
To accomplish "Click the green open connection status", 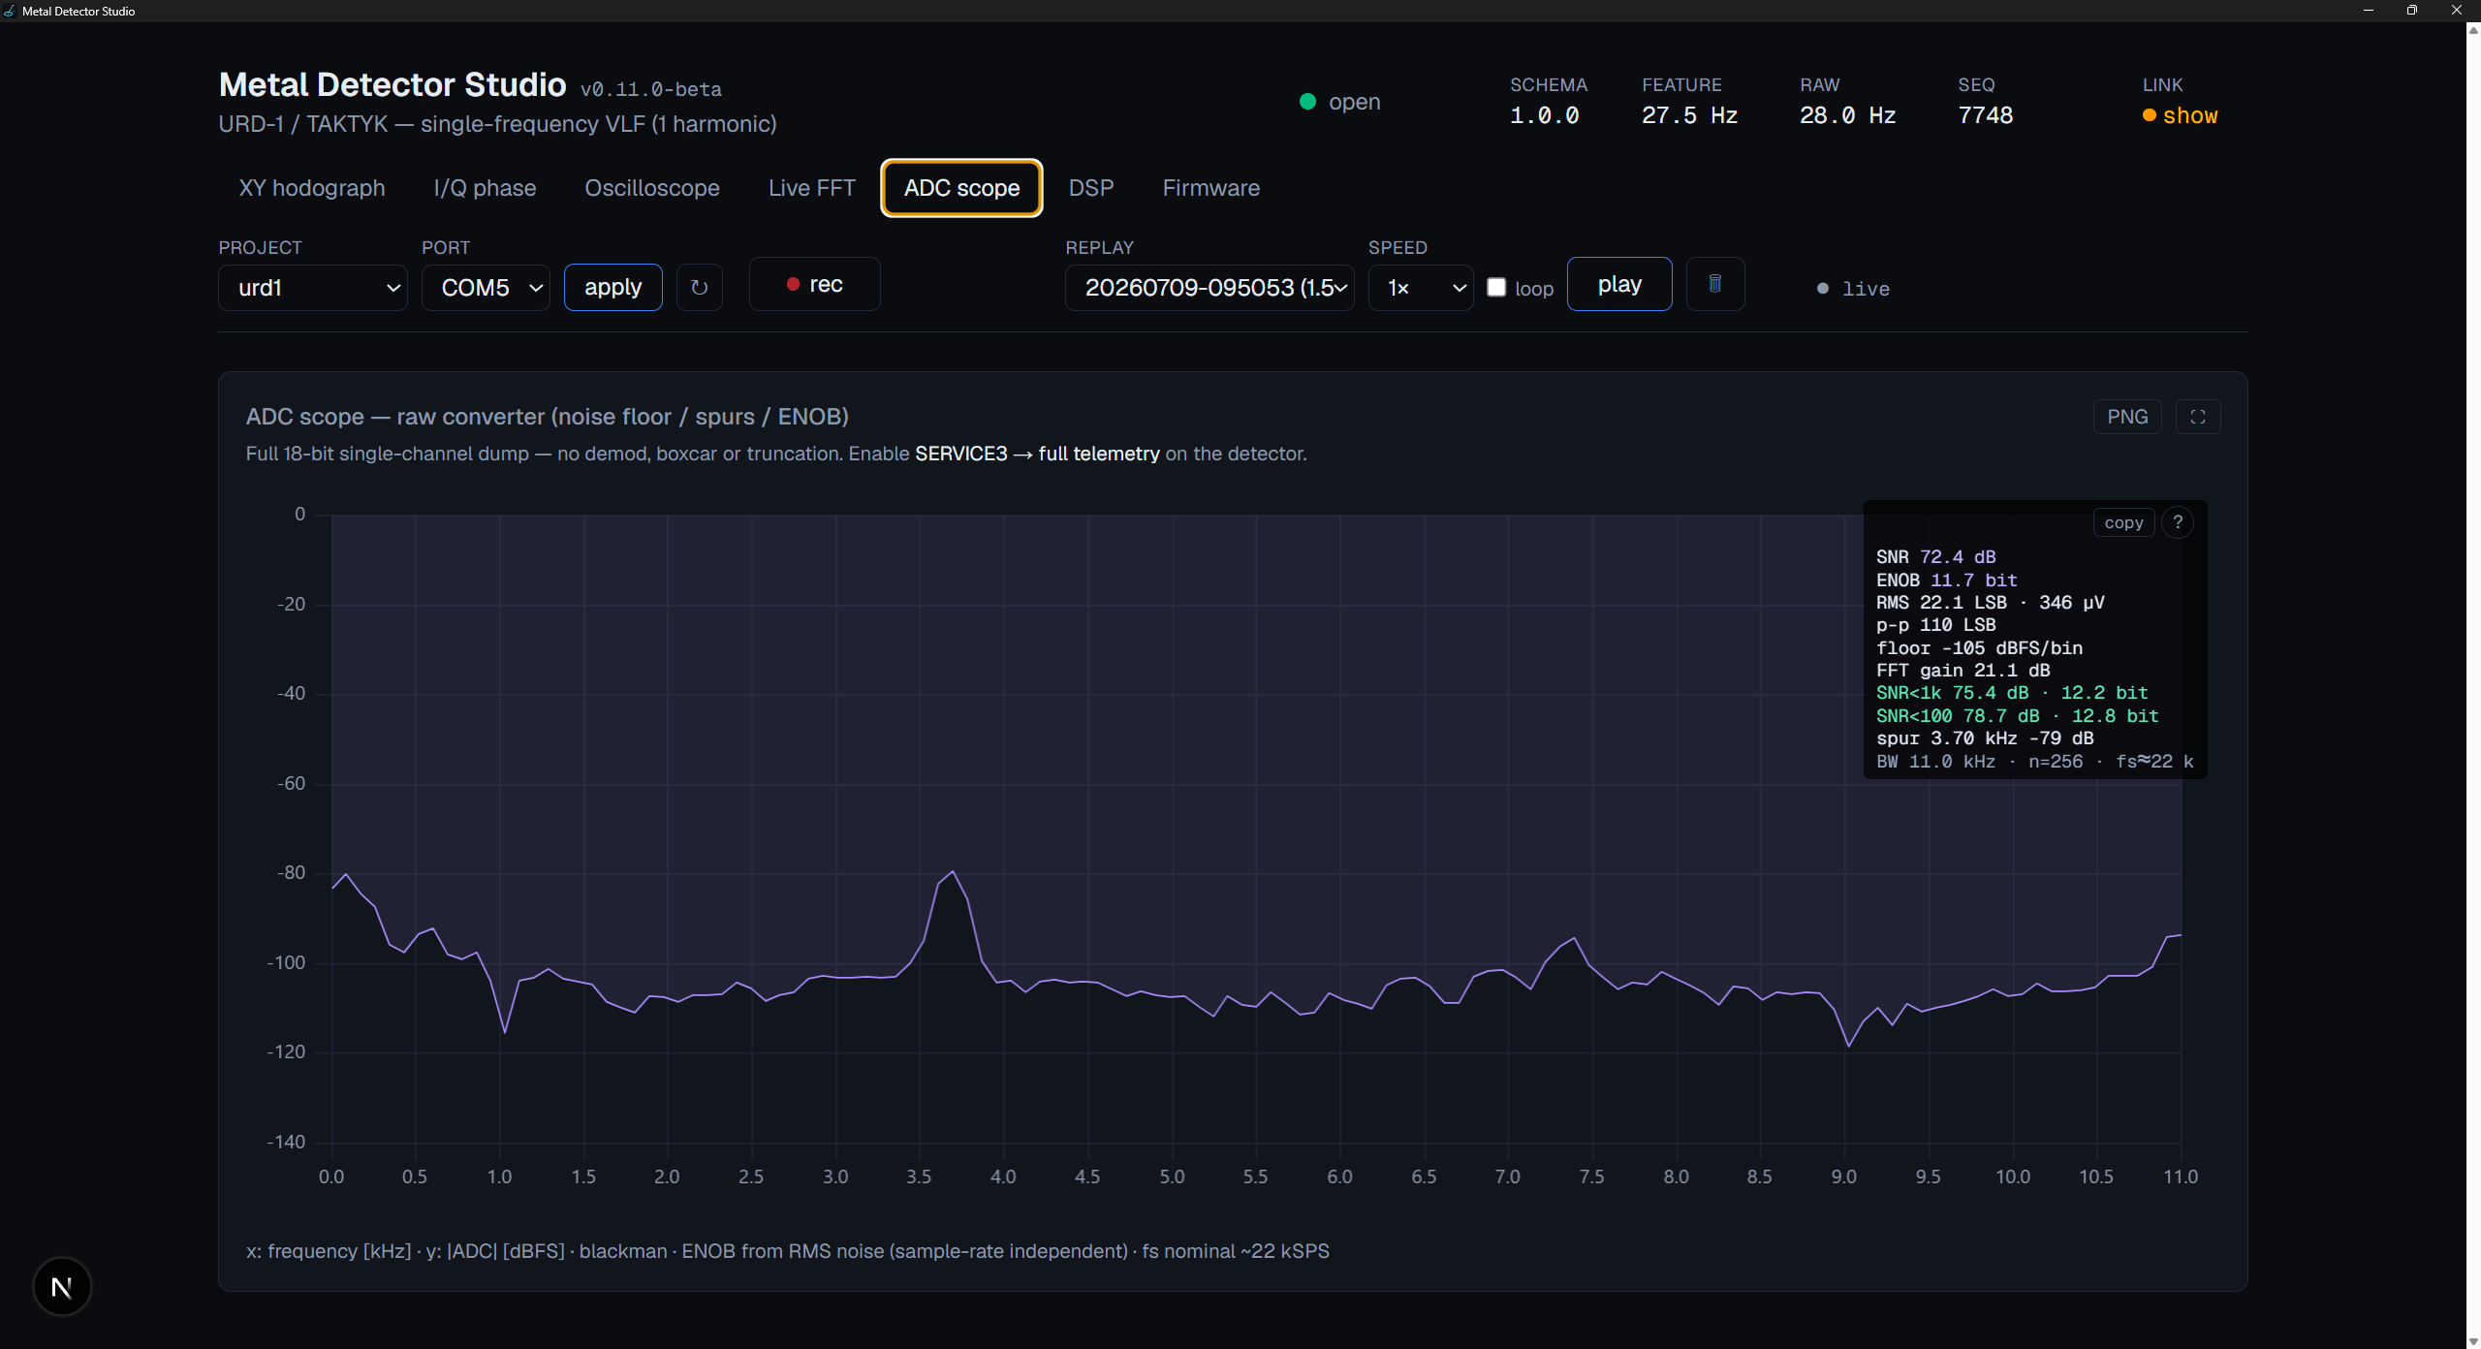I will point(1339,102).
